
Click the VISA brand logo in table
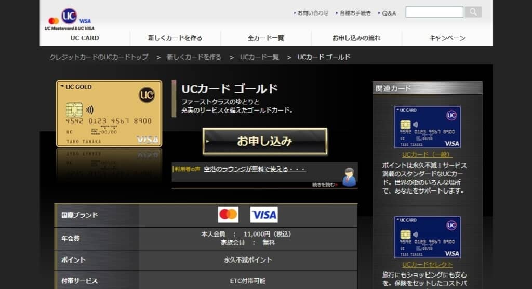click(x=264, y=214)
